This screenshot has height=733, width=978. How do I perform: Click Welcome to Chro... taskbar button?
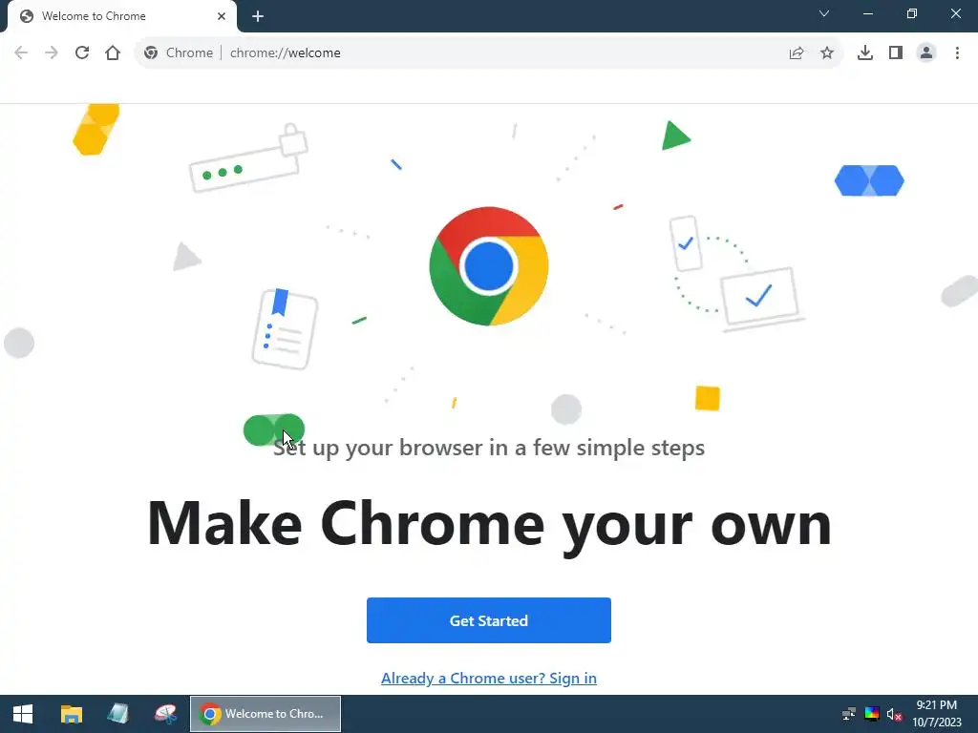tap(266, 714)
